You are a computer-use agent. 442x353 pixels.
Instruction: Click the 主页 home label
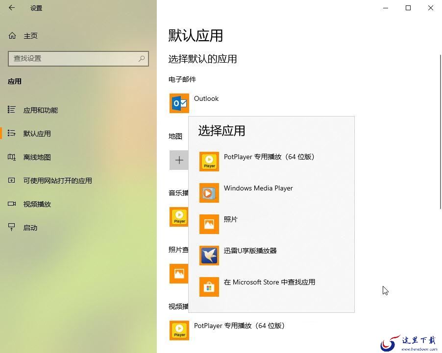30,36
